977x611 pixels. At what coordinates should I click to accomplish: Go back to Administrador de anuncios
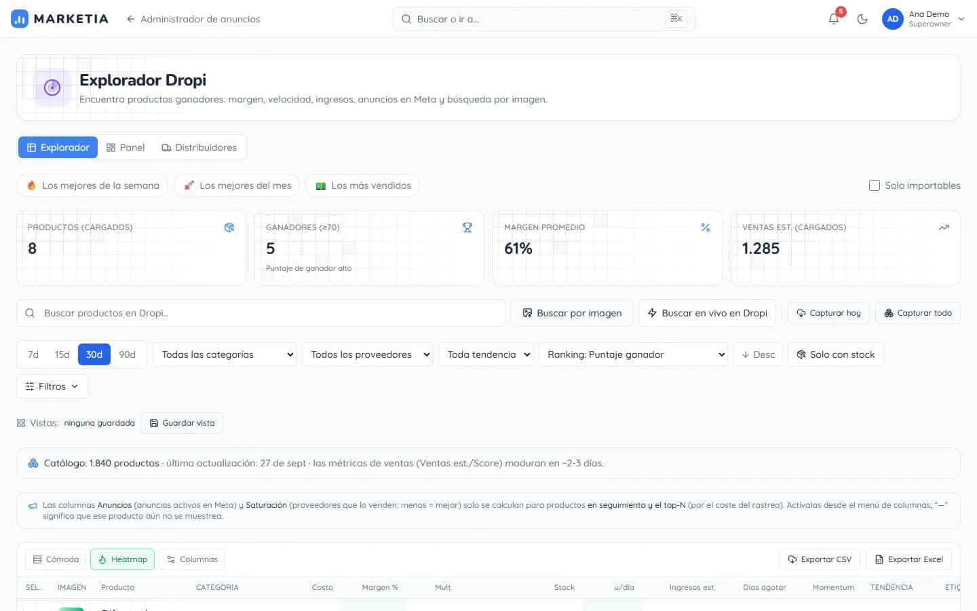pyautogui.click(x=193, y=19)
